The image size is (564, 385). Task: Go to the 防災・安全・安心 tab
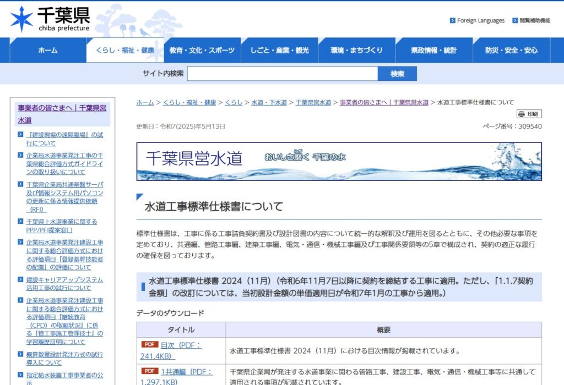coord(511,50)
